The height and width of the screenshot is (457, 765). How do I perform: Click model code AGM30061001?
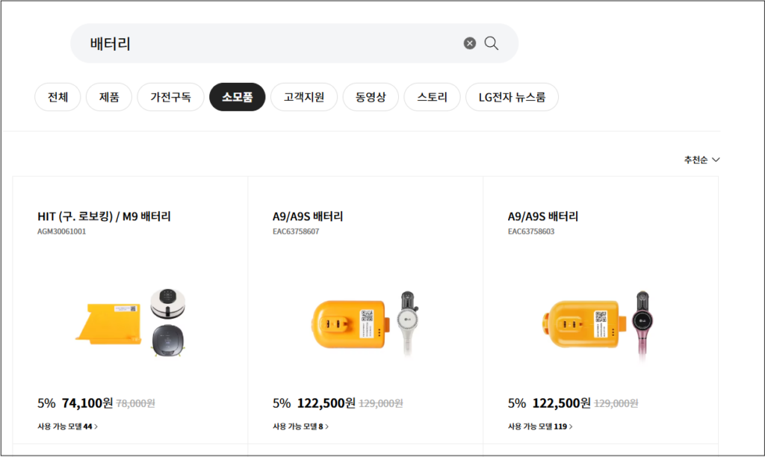(61, 231)
